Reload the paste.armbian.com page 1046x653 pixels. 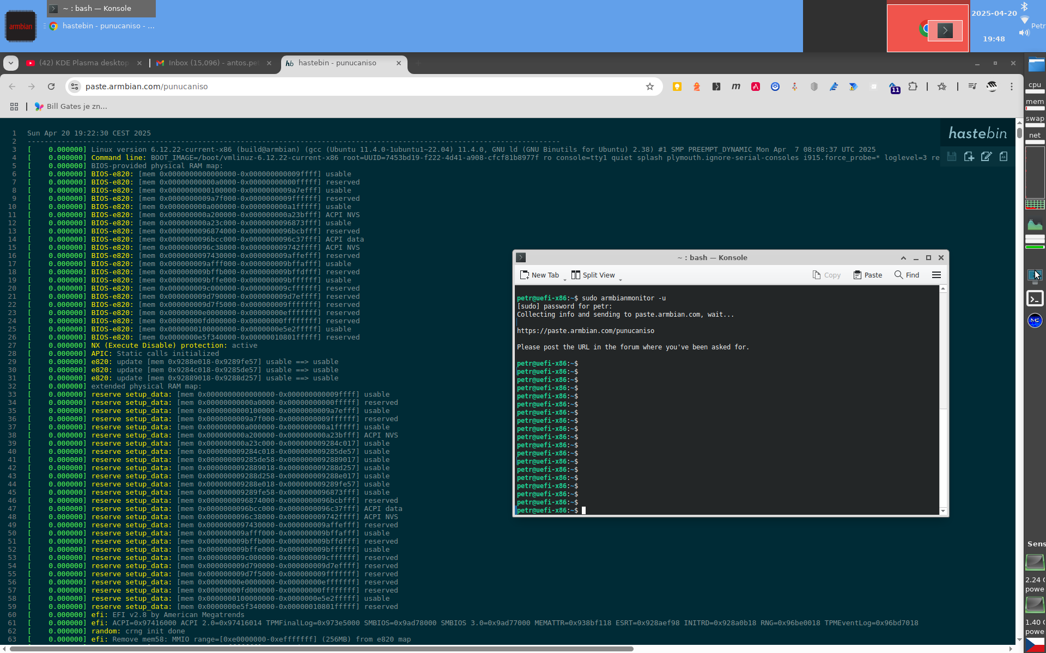pyautogui.click(x=51, y=87)
